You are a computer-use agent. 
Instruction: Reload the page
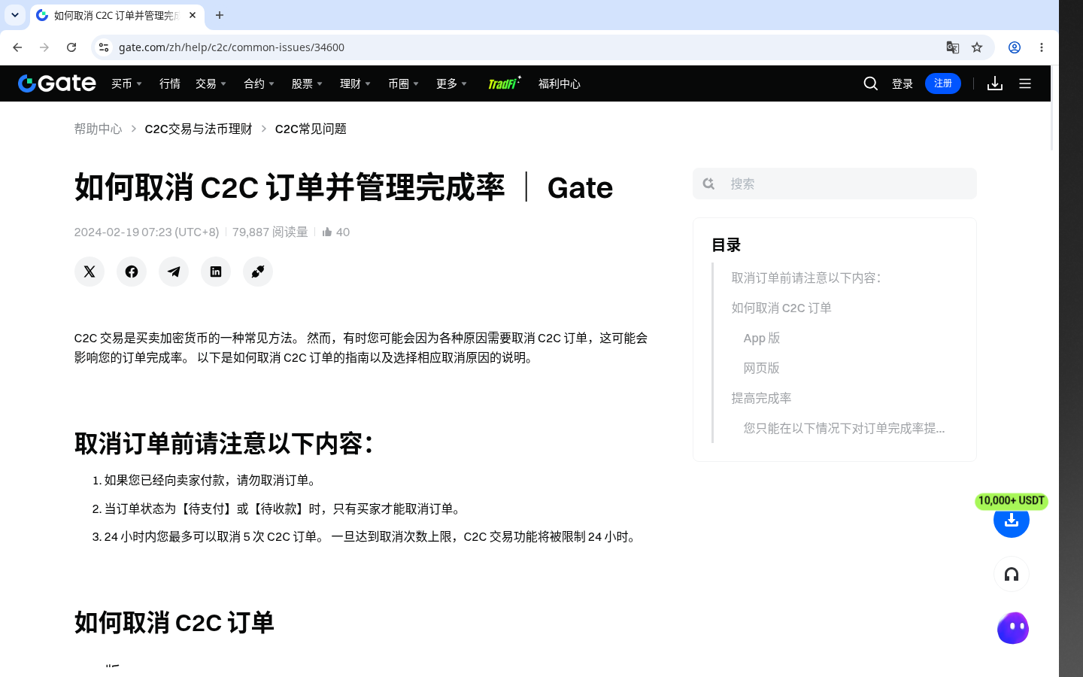(x=71, y=47)
